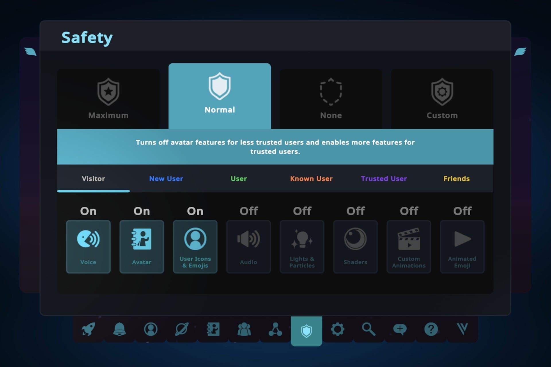
Task: Open the VRChat Plus chat bubble icon
Action: (400, 329)
